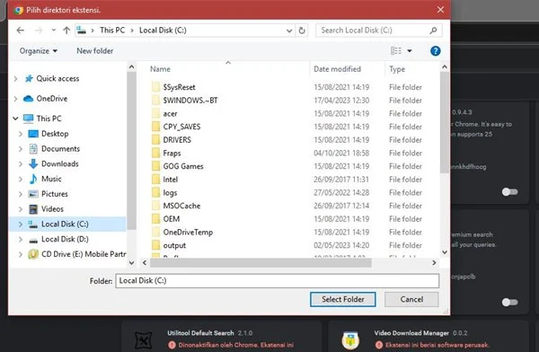Screen dimensions: 539x352
Task: Select the OneDrive cloud icon
Action: [28, 99]
